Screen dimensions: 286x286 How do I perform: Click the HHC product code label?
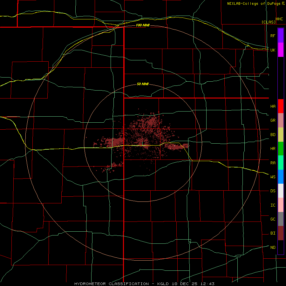pyautogui.click(x=279, y=19)
